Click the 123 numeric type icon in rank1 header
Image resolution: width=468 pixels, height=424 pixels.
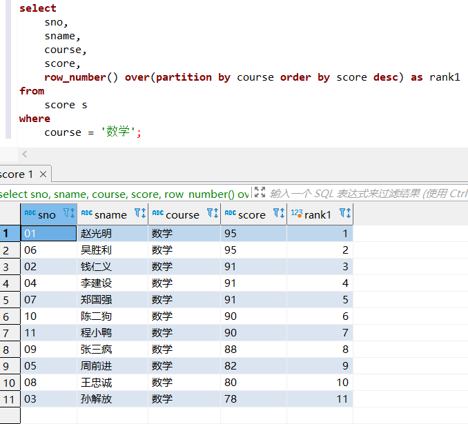pos(297,213)
